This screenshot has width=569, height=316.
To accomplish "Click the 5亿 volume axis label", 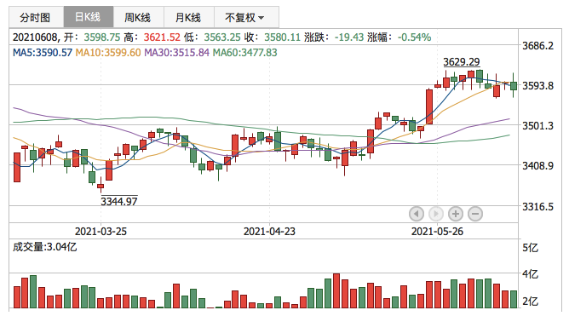I will [x=530, y=248].
